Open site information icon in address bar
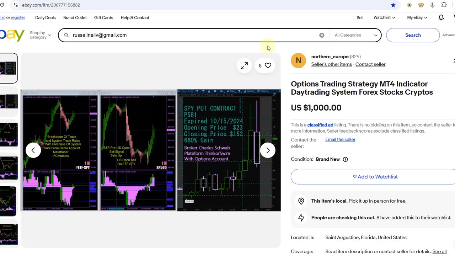455x256 pixels. tap(15, 5)
